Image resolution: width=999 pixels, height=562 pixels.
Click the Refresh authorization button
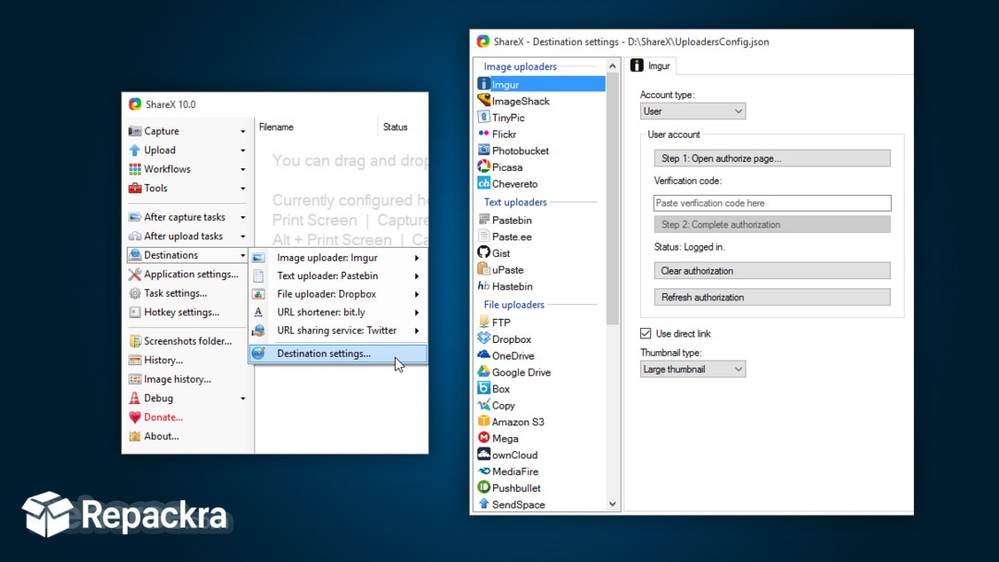point(772,298)
